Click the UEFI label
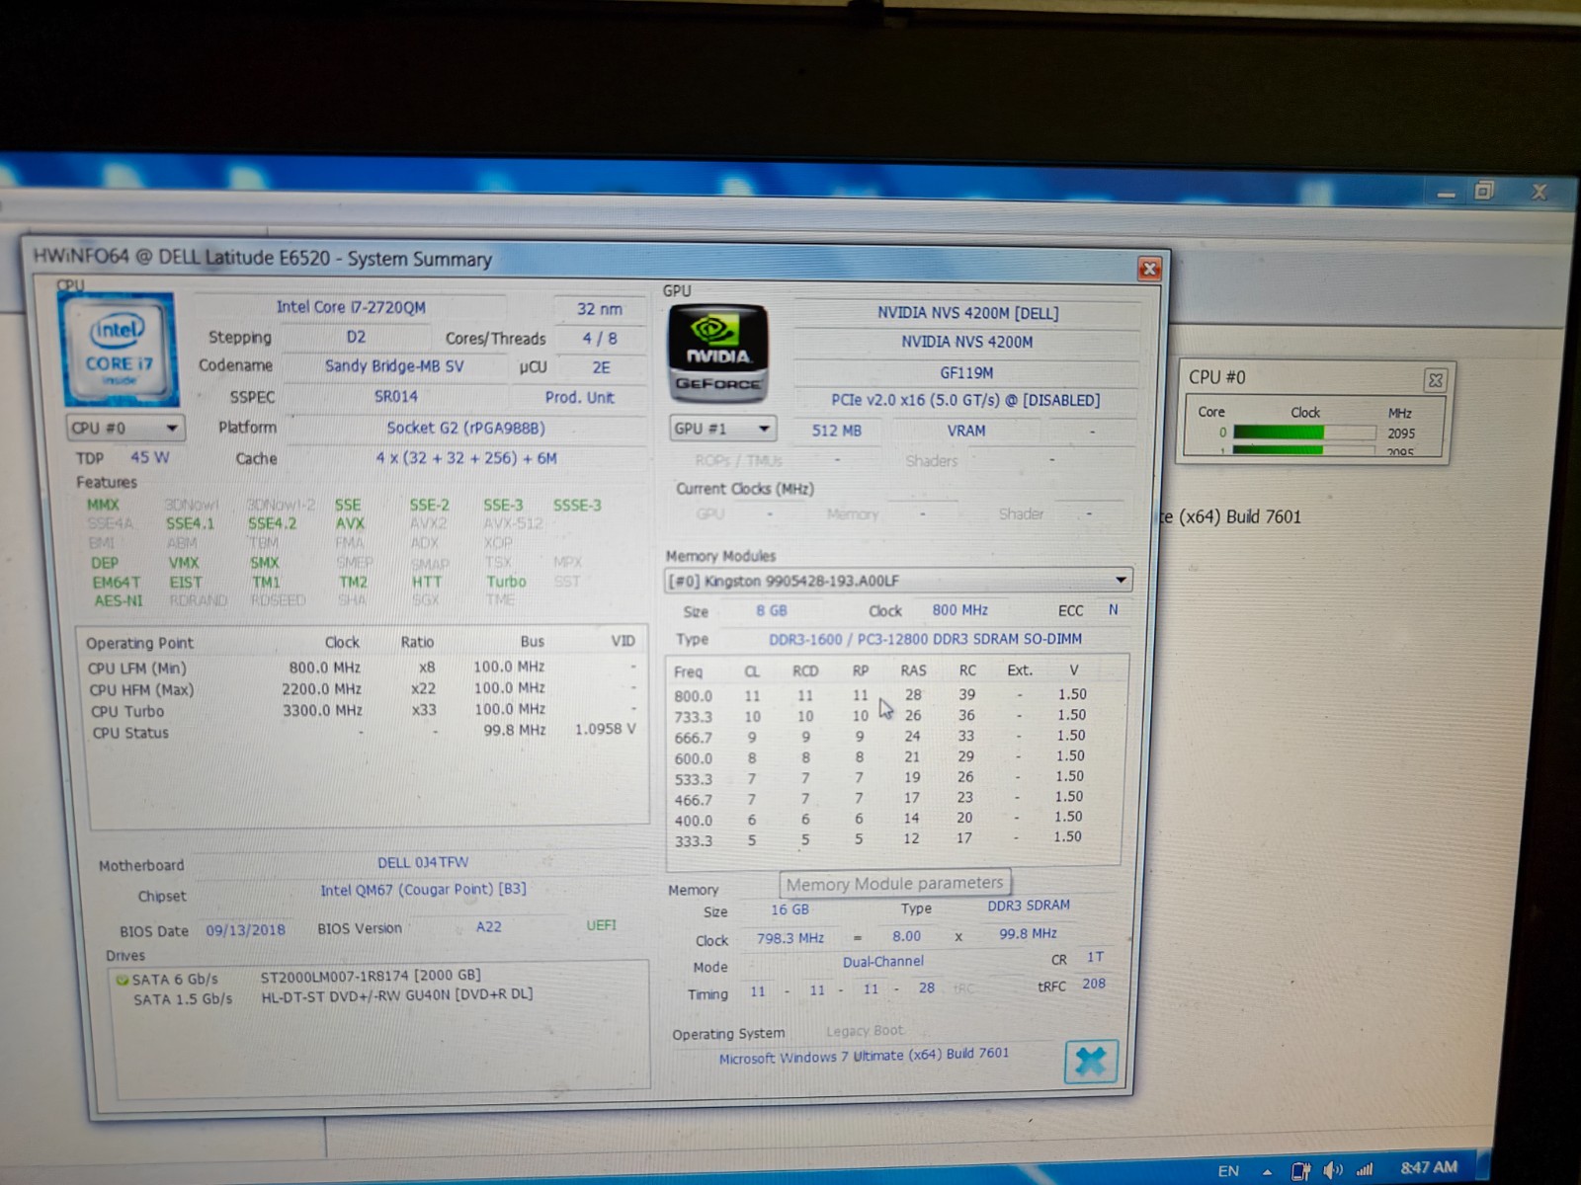 pyautogui.click(x=601, y=925)
